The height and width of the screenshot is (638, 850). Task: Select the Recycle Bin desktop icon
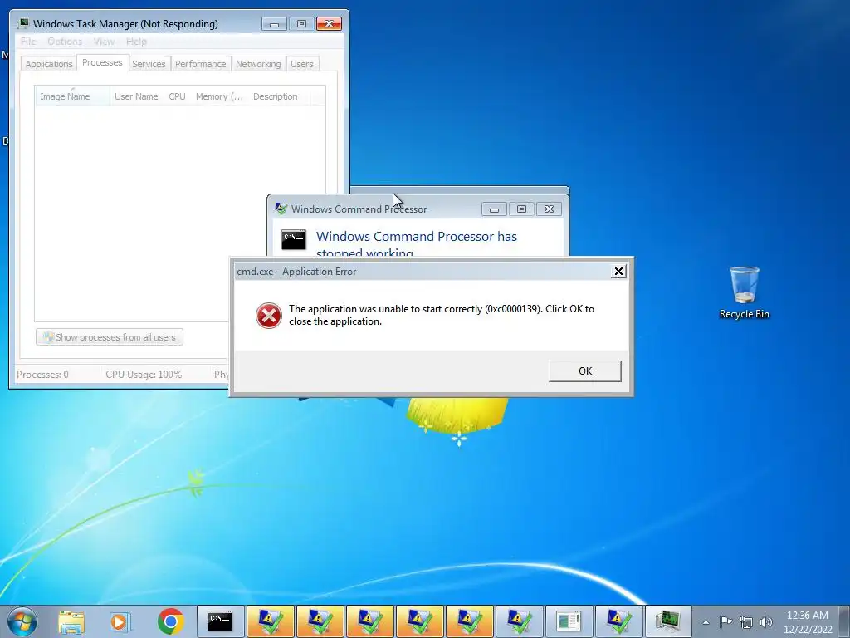coord(744,292)
